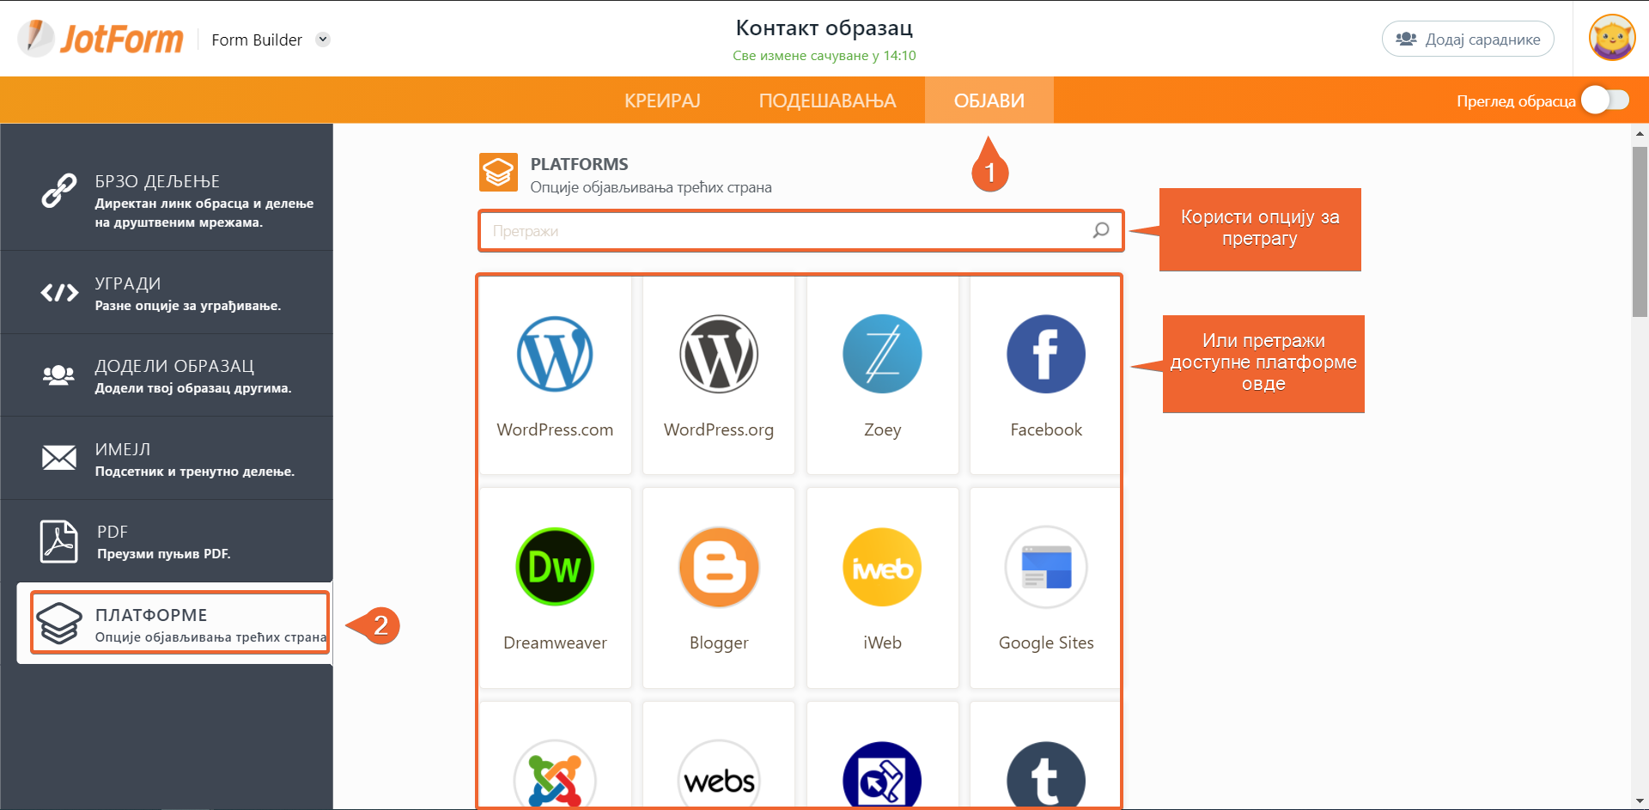Click the Form Builder label

click(x=257, y=40)
